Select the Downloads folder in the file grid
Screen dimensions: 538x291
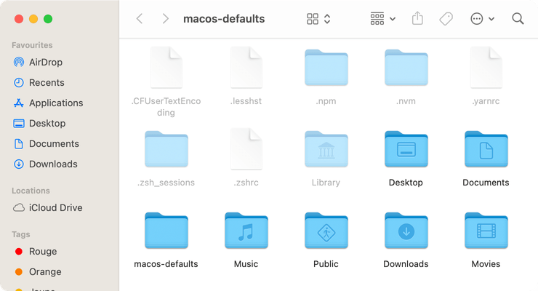(406, 231)
